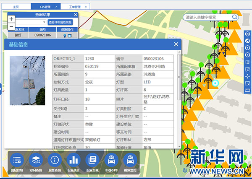
Task: Go to previous map view arrow
Action: 247,48
